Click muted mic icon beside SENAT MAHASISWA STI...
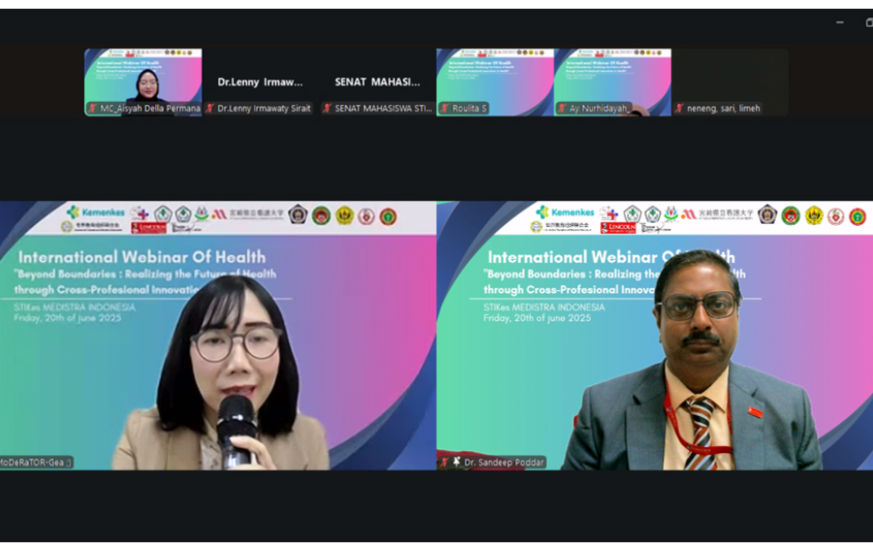This screenshot has width=873, height=550. tap(328, 109)
